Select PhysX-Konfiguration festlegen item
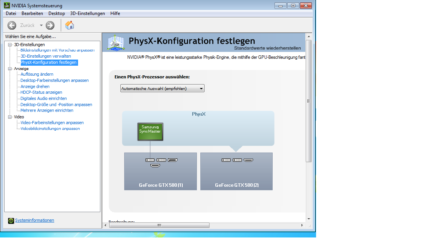The height and width of the screenshot is (249, 443). coord(48,62)
